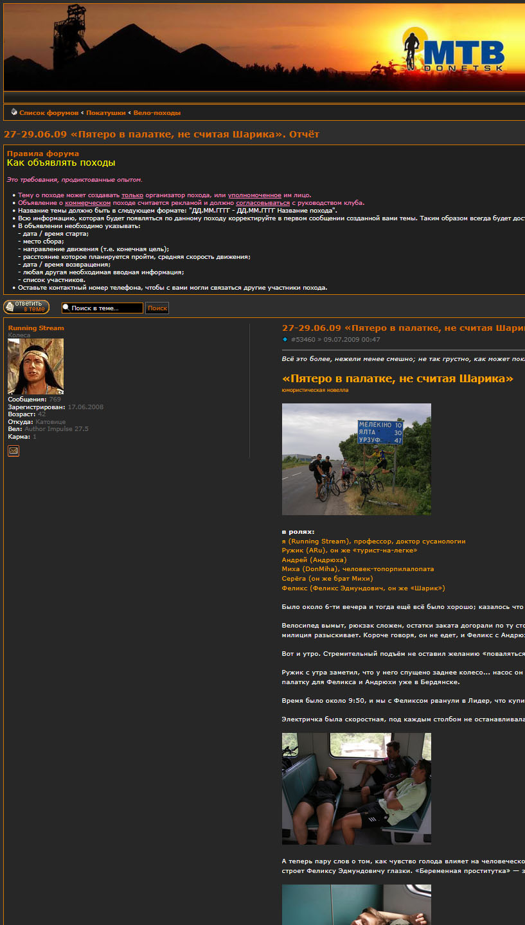Click the post date 09.07.2009 00:47

pos(352,339)
